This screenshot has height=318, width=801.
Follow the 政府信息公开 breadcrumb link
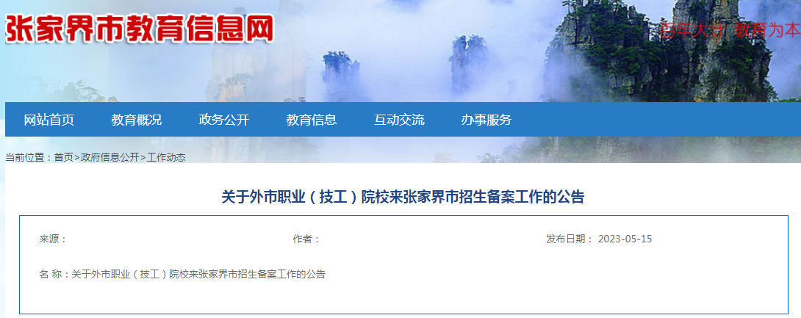tap(109, 157)
